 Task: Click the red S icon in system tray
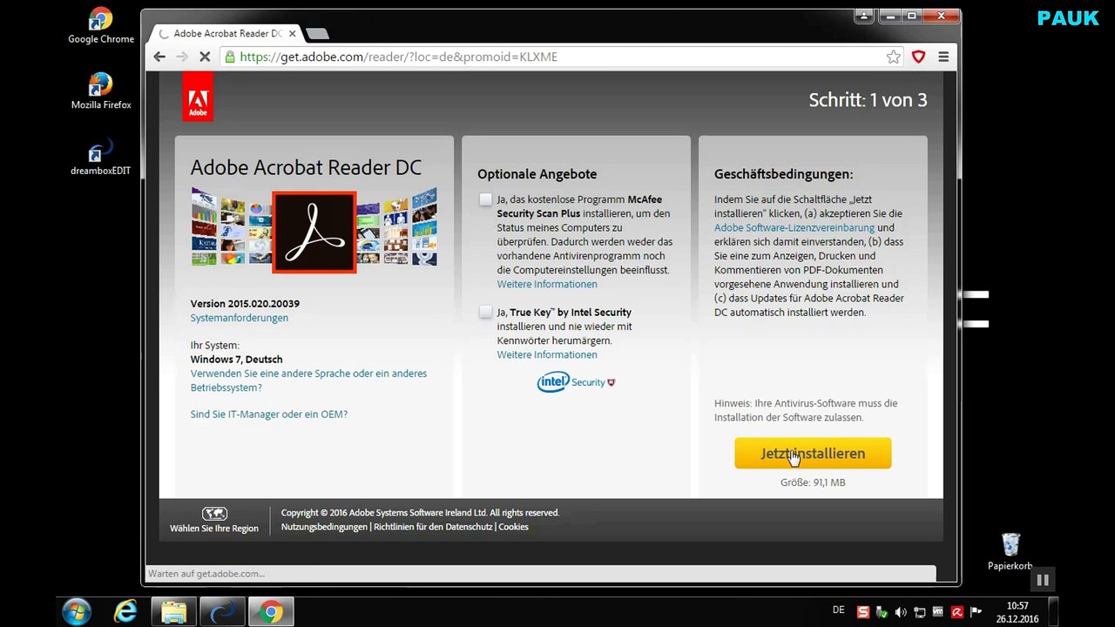(x=862, y=612)
